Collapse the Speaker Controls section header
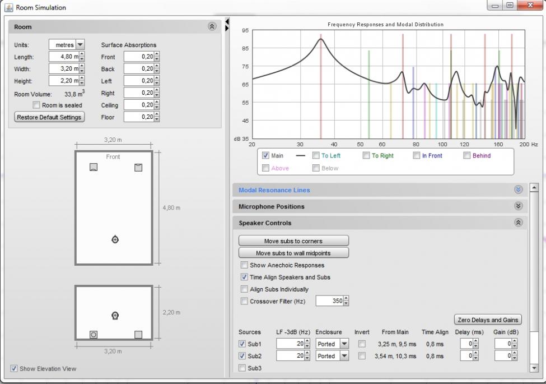Screen dimensions: 546x384 [x=517, y=223]
